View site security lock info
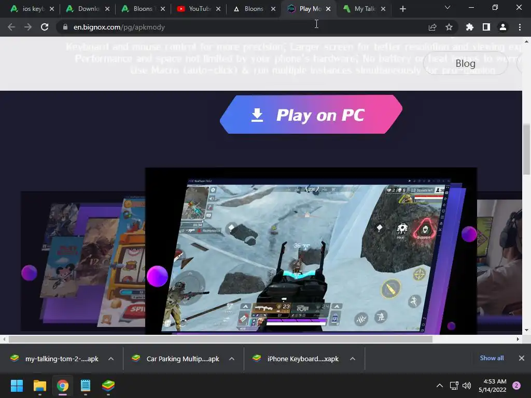The width and height of the screenshot is (531, 398). (65, 27)
